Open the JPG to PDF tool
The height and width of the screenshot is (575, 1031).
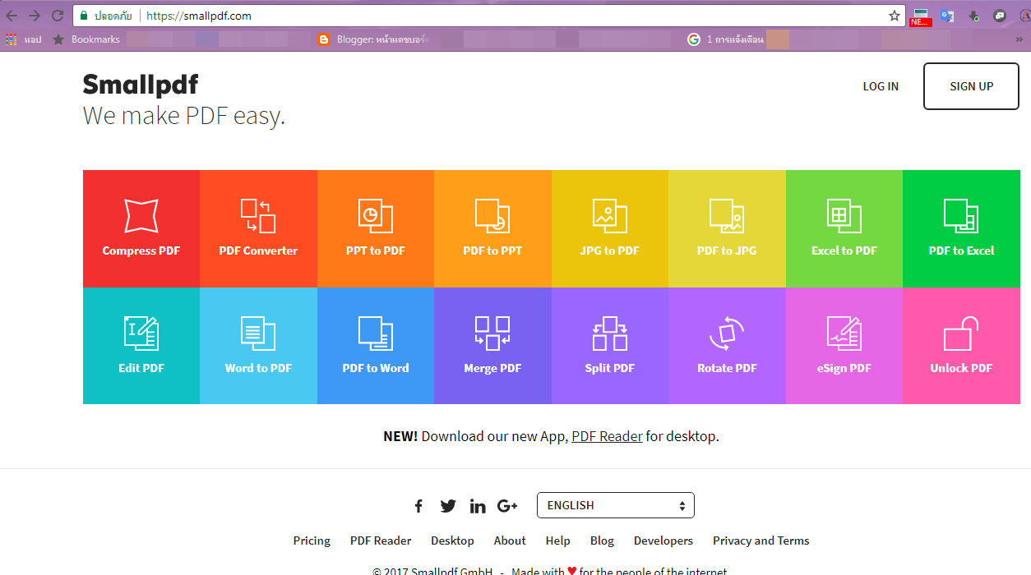[610, 228]
